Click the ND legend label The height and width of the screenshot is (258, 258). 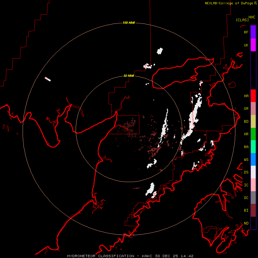[x=246, y=223]
